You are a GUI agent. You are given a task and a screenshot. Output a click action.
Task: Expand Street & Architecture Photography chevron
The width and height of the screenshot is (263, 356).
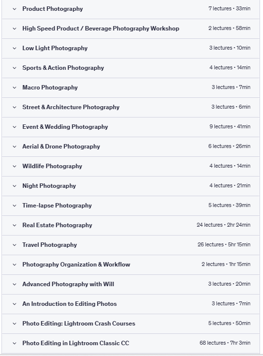(15, 107)
